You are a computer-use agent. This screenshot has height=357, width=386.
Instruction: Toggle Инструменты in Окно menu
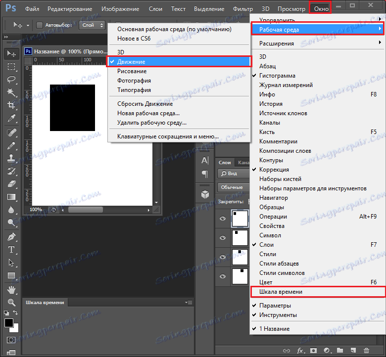click(x=318, y=315)
